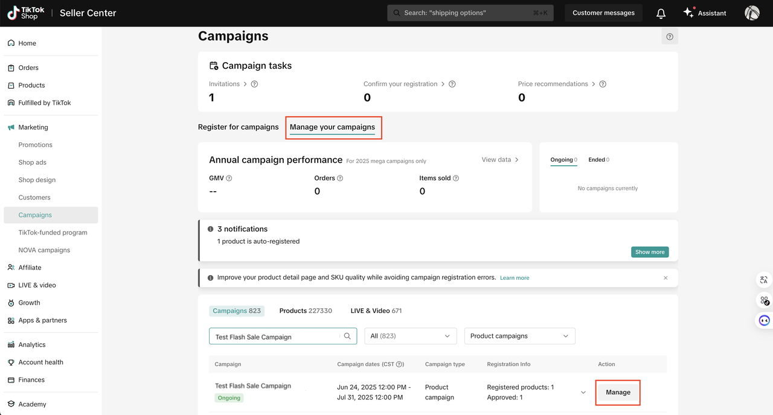
Task: Click the Show more notifications button
Action: point(650,252)
